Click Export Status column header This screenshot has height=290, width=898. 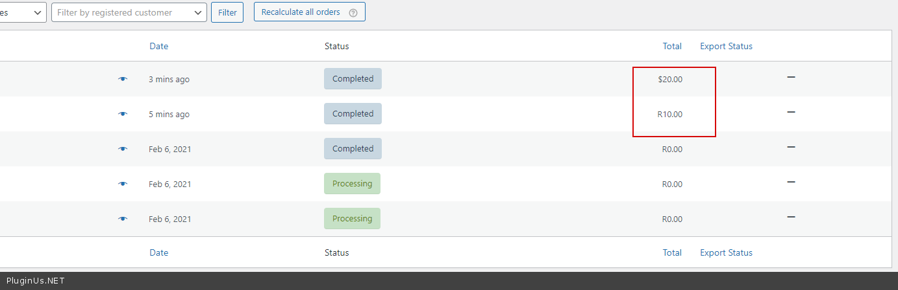[x=726, y=46]
